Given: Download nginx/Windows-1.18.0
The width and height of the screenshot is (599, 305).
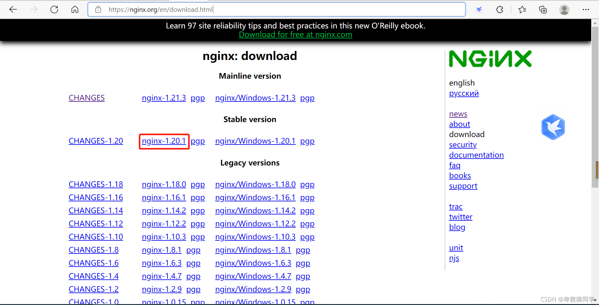Looking at the screenshot, I should click(x=255, y=184).
